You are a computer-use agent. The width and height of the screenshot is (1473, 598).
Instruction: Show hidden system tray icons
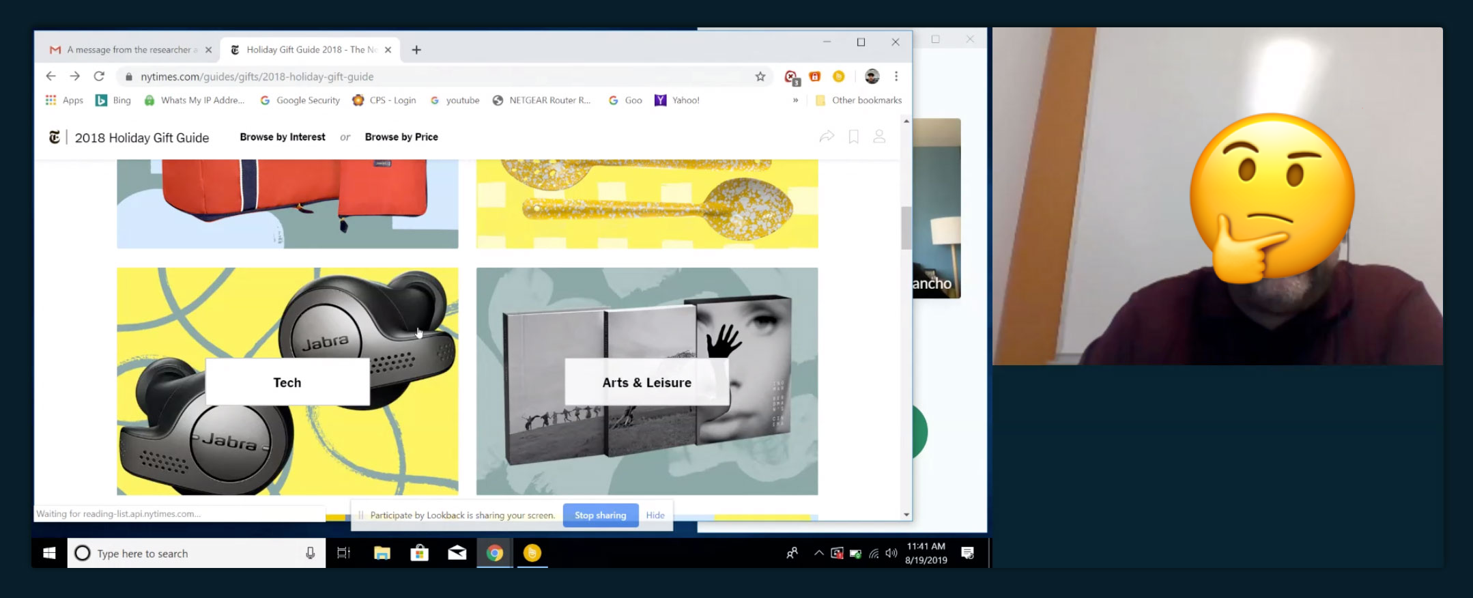click(x=818, y=553)
